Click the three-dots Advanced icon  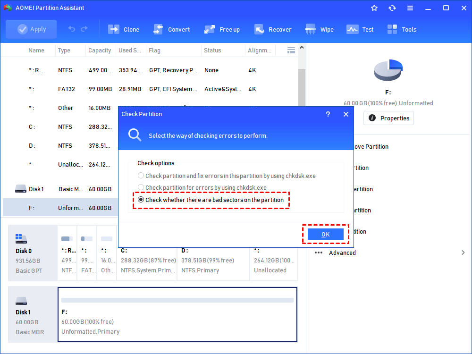pos(319,253)
